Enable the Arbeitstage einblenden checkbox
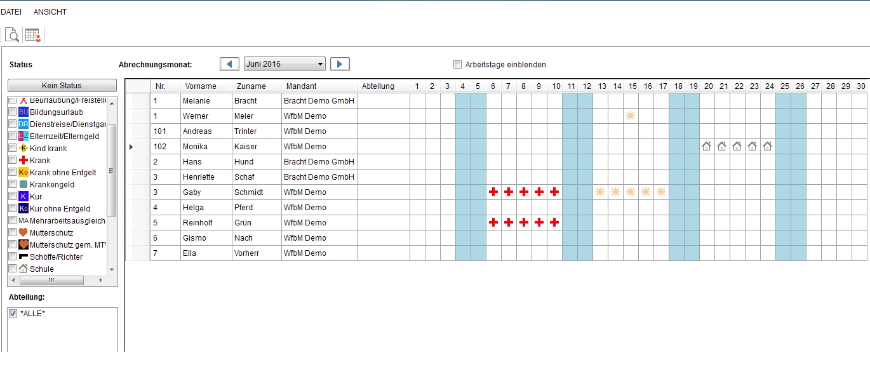The width and height of the screenshot is (870, 381). 457,65
